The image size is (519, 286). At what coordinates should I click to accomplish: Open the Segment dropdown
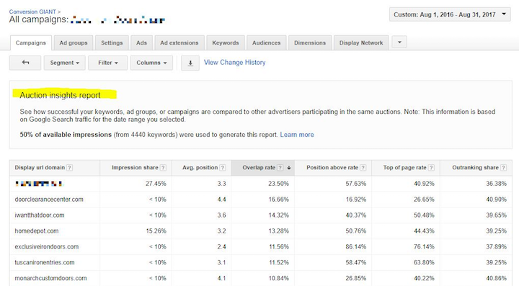click(65, 63)
